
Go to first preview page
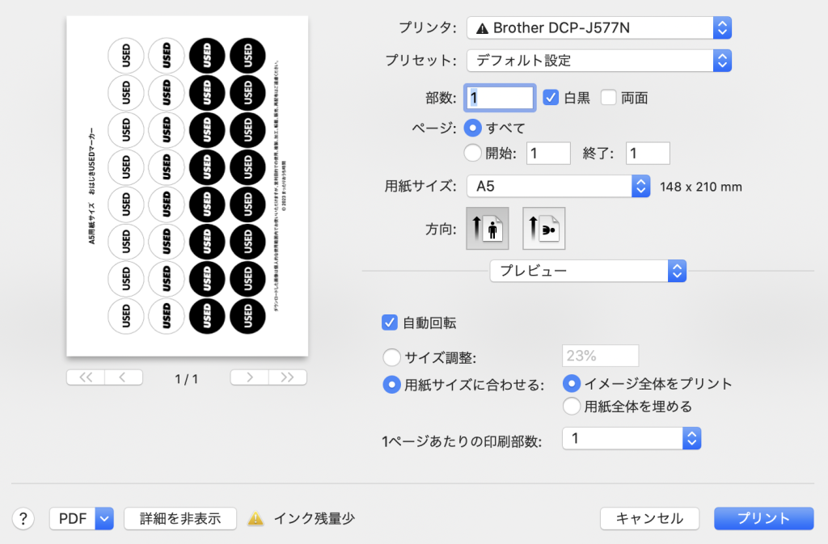click(x=86, y=377)
